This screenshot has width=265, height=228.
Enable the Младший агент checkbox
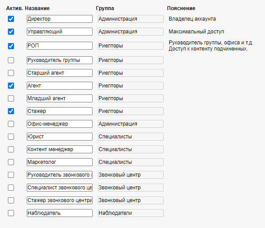(x=11, y=98)
